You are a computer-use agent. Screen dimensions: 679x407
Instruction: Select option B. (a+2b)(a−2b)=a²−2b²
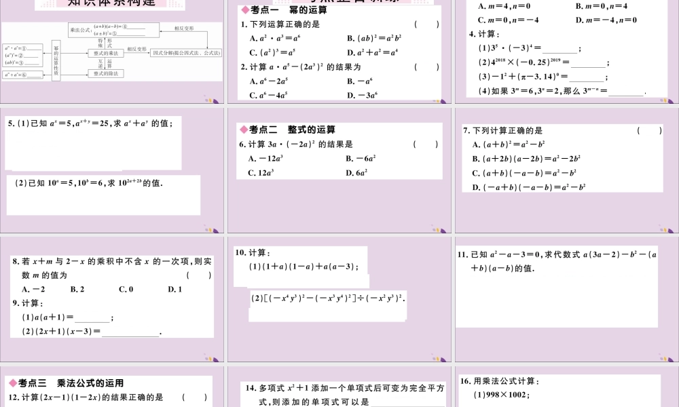tap(526, 159)
